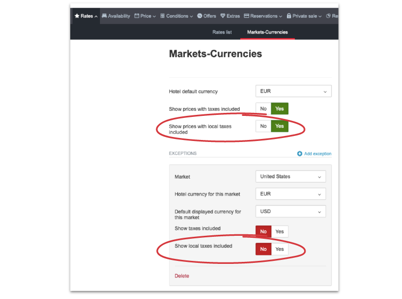Image resolution: width=402 pixels, height=299 pixels.
Task: Click the Show taxes included label
Action: [x=197, y=228]
